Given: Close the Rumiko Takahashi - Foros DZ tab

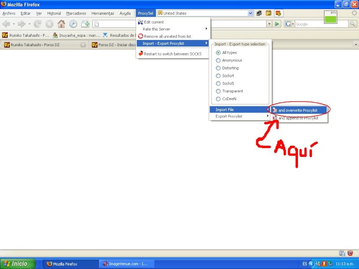Looking at the screenshot, I should click(83, 45).
